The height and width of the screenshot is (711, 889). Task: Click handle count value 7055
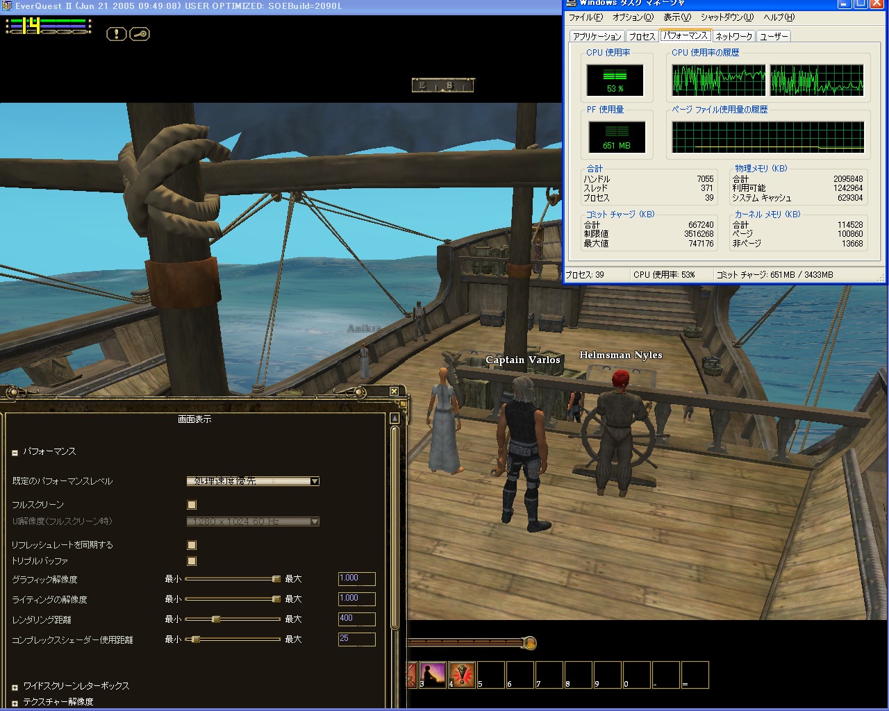[x=705, y=179]
